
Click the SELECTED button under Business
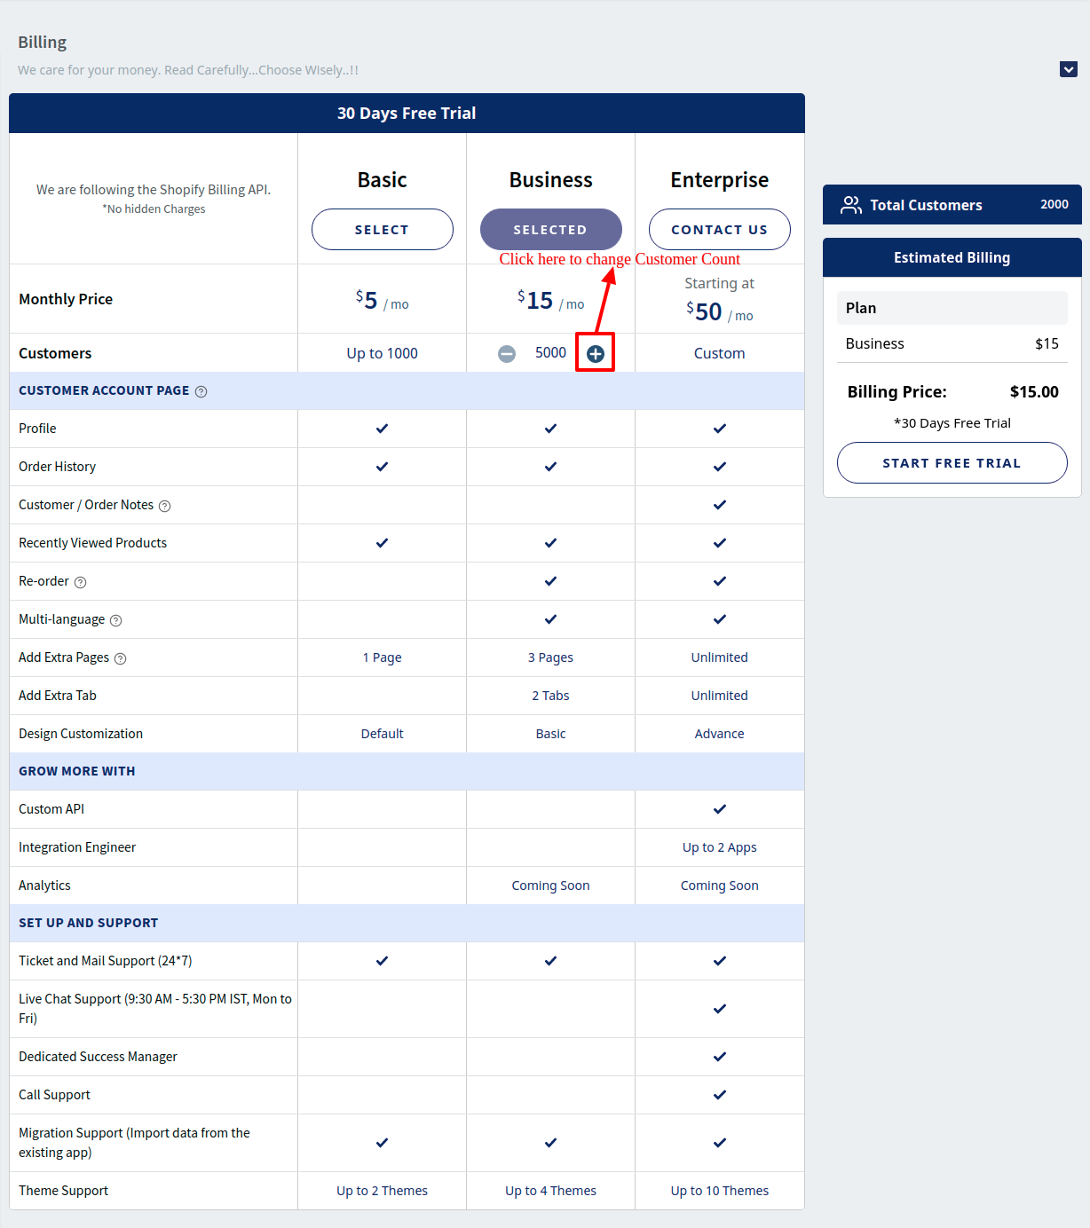[550, 229]
